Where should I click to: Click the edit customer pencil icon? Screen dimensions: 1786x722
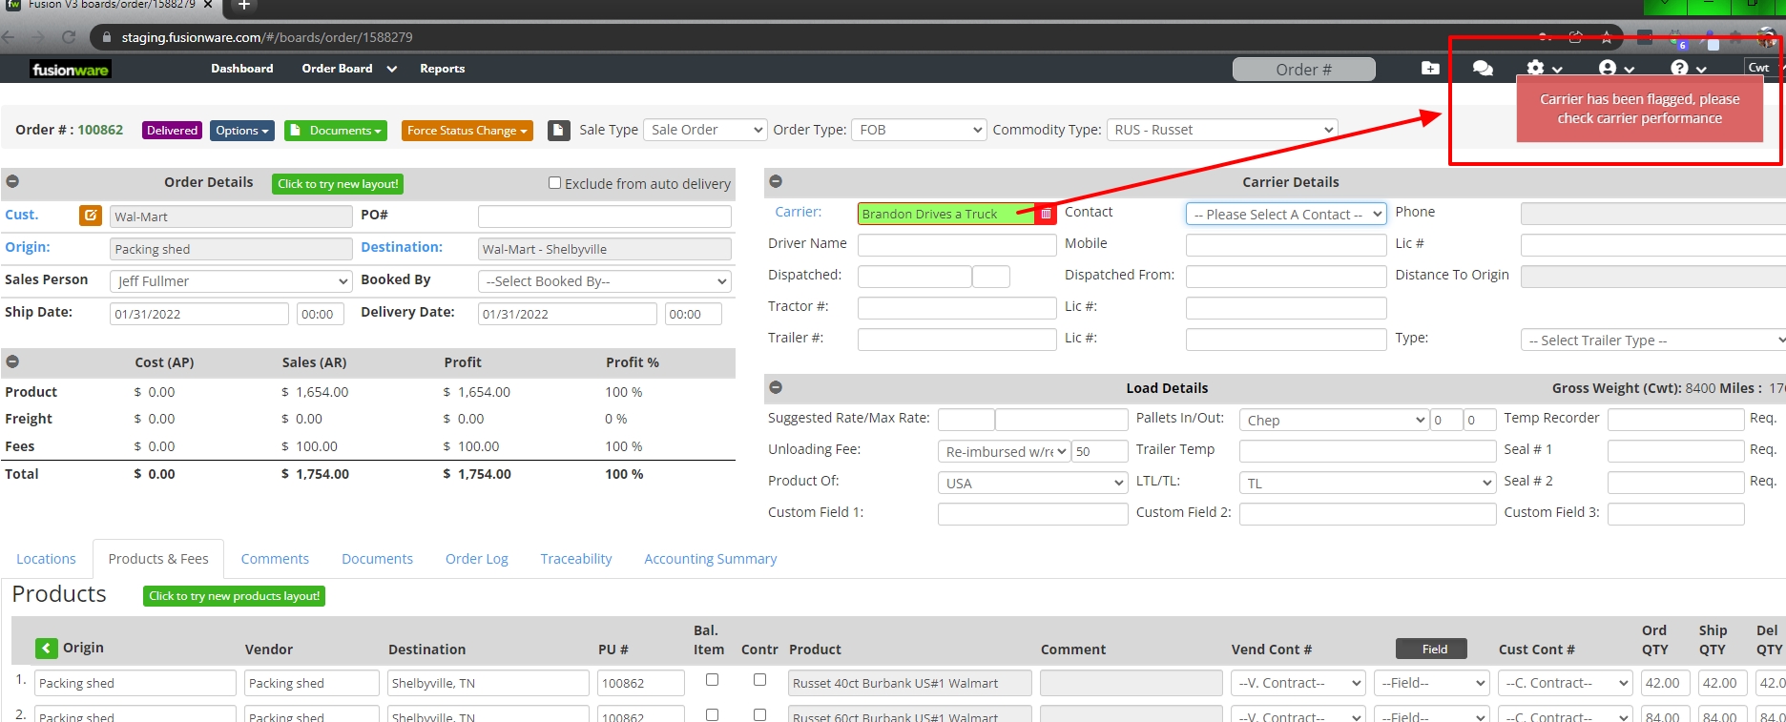(90, 216)
